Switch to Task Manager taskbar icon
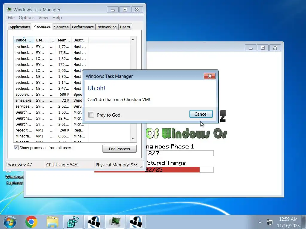The image size is (306, 229). point(115,222)
